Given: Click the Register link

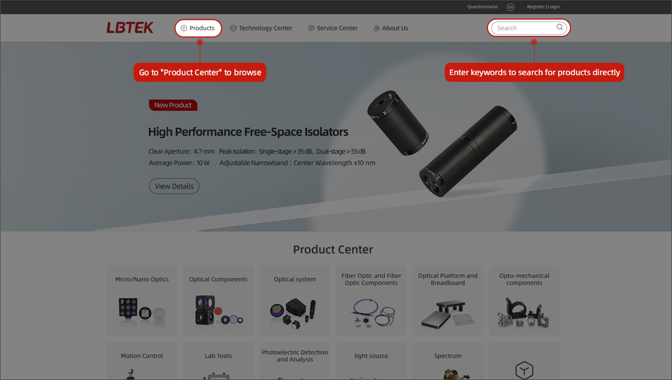Looking at the screenshot, I should (x=535, y=7).
